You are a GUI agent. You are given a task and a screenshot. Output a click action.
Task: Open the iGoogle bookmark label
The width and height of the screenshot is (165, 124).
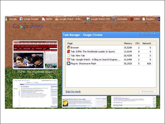13,19
